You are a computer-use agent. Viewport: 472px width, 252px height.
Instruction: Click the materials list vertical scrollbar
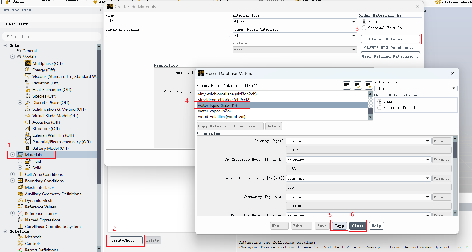click(x=370, y=105)
